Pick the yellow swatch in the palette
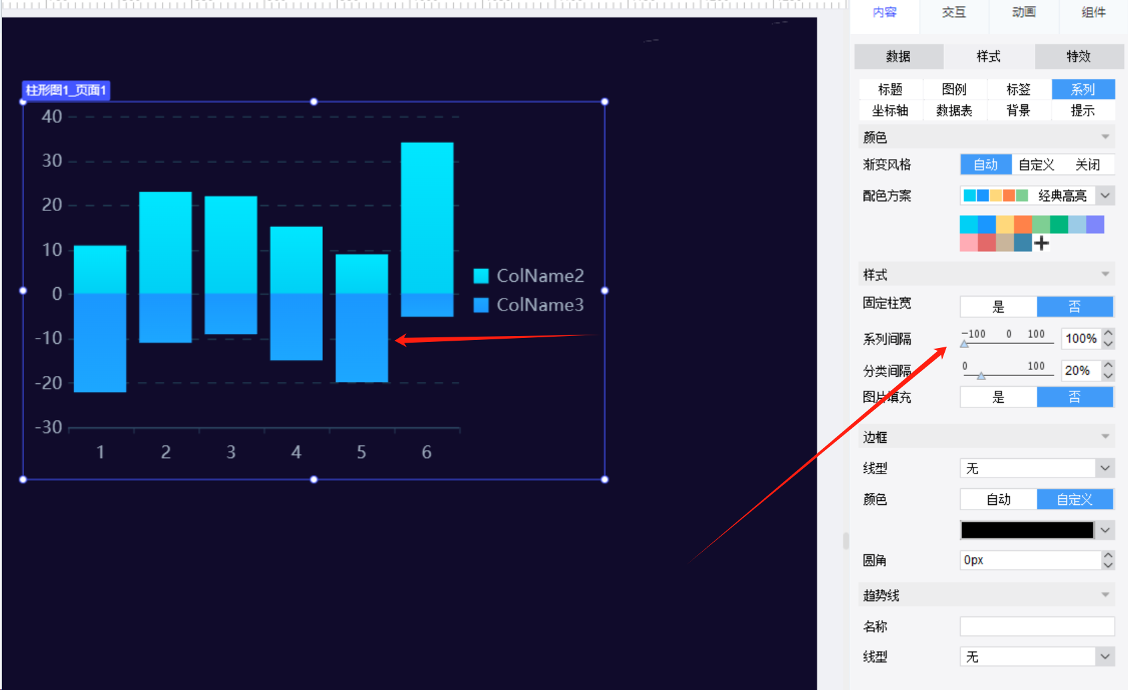Viewport: 1128px width, 690px height. [x=1005, y=224]
